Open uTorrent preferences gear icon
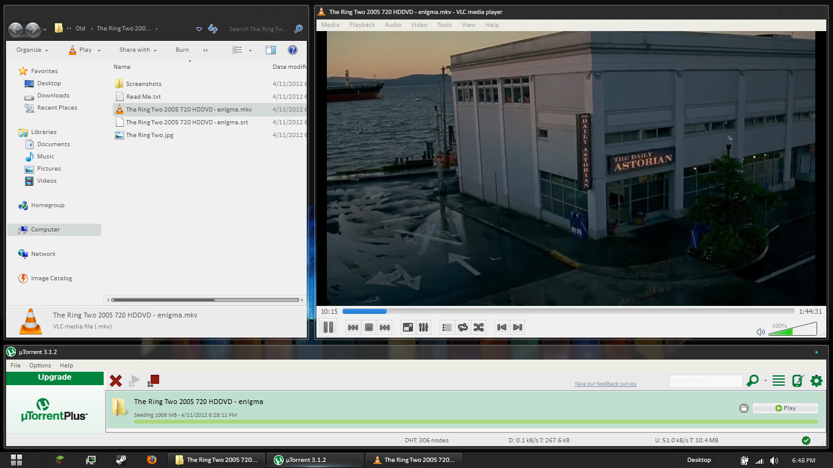 coord(816,381)
